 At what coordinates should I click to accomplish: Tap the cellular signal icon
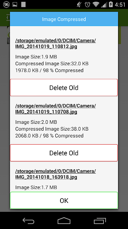tap(103, 5)
